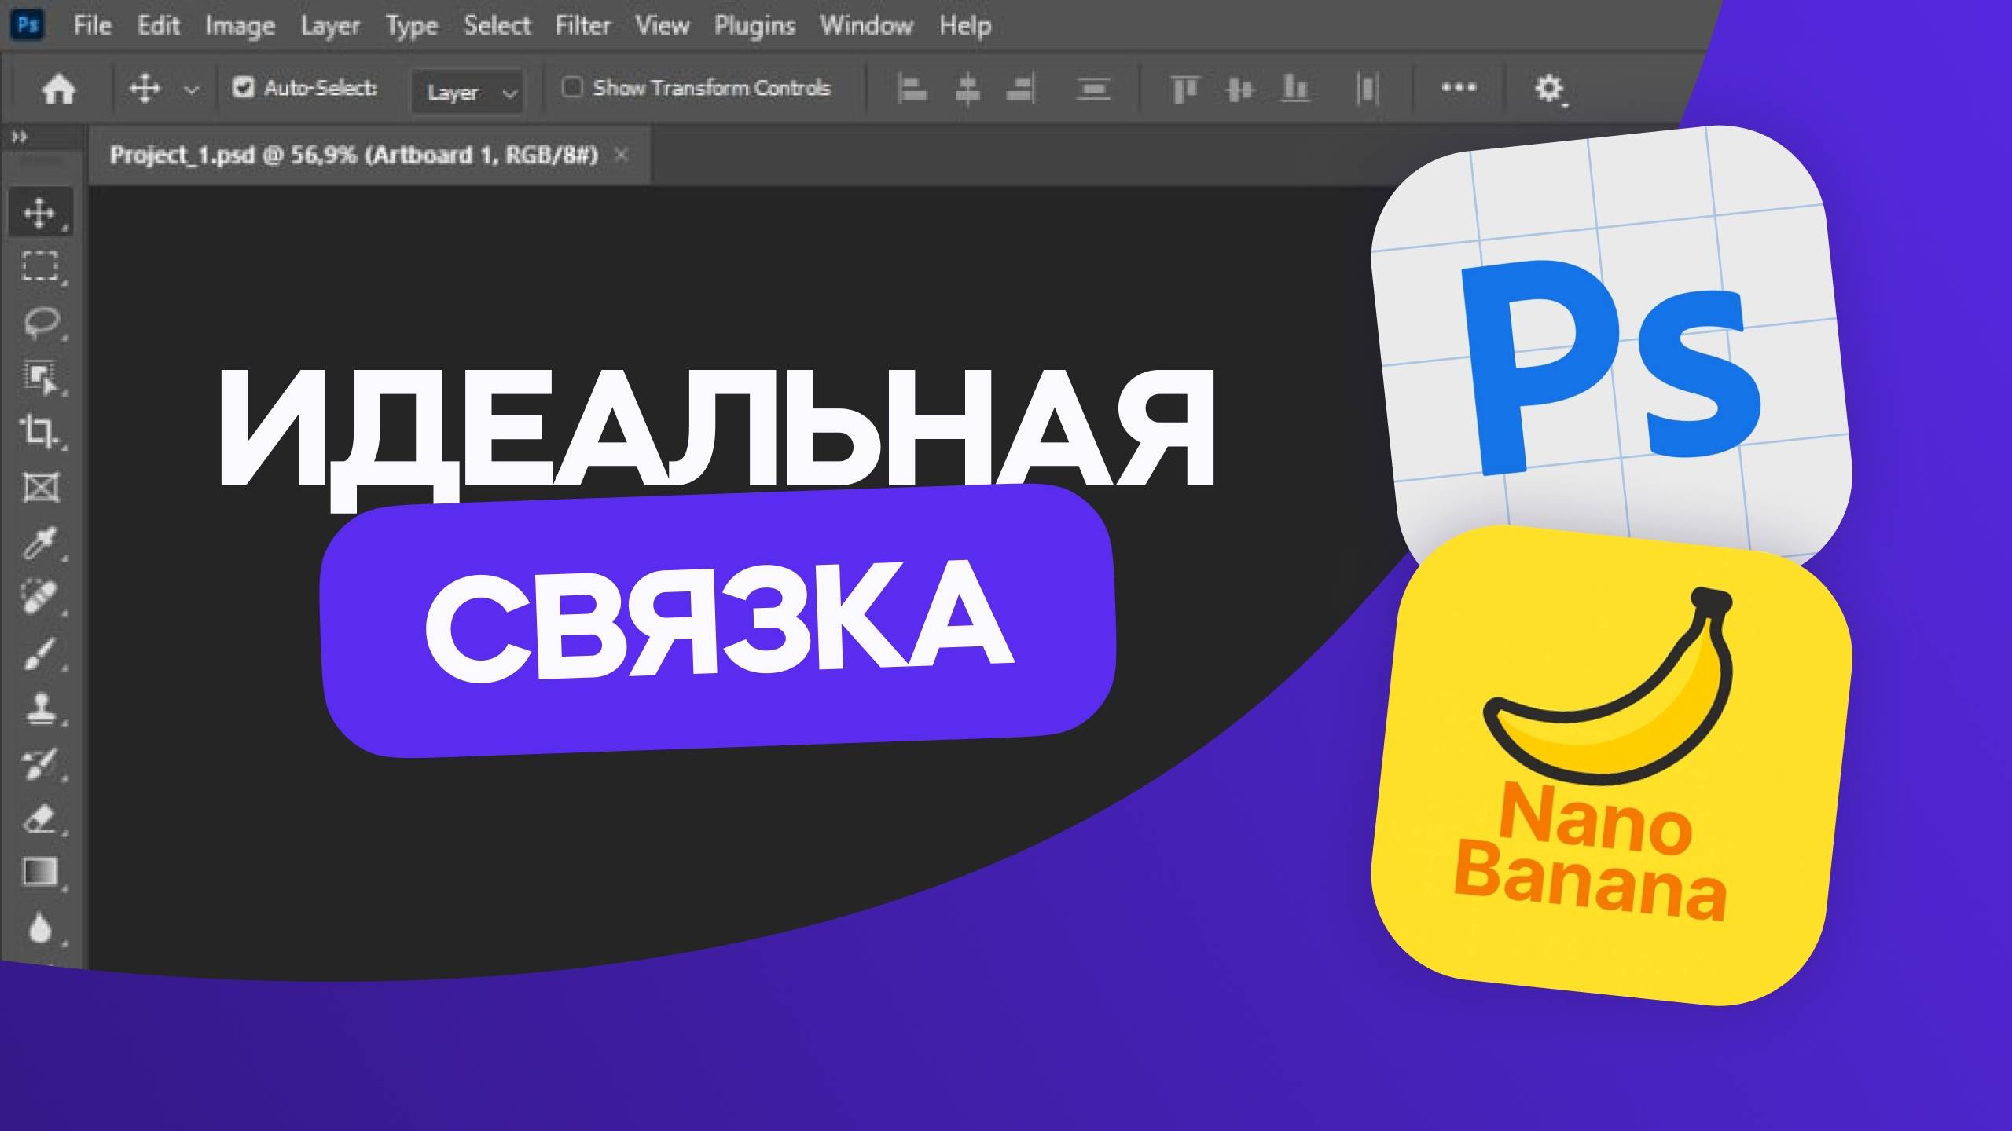This screenshot has width=2012, height=1131.
Task: Open the Move tool preset chevron
Action: (x=191, y=88)
